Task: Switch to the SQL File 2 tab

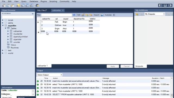Action: tap(42, 10)
